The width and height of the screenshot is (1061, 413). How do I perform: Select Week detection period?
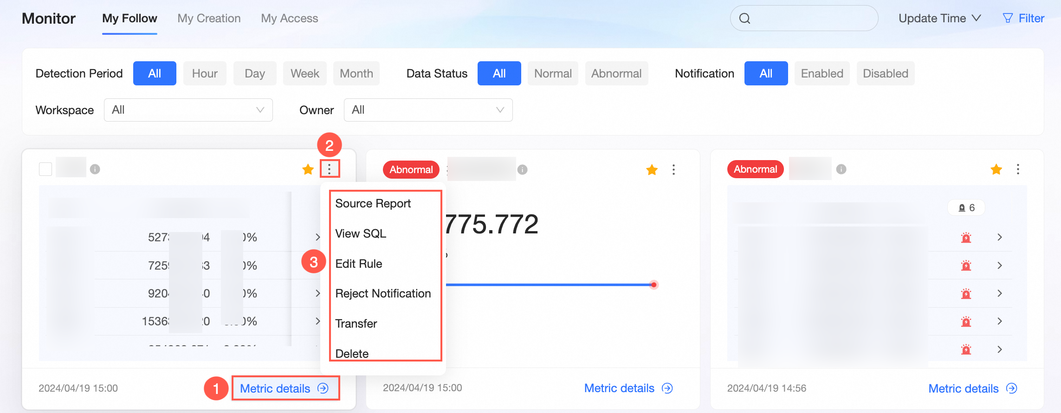(305, 73)
